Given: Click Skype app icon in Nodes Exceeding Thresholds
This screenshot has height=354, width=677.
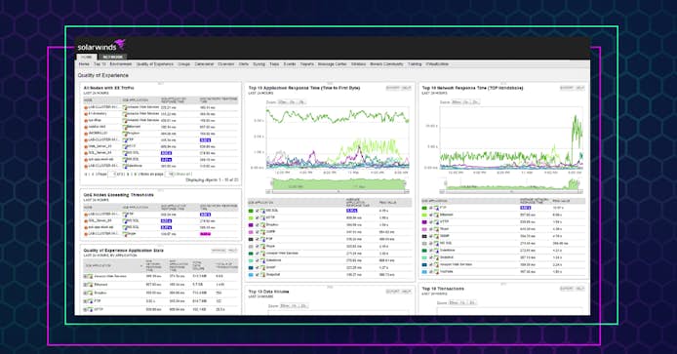Looking at the screenshot, I should pyautogui.click(x=125, y=234).
